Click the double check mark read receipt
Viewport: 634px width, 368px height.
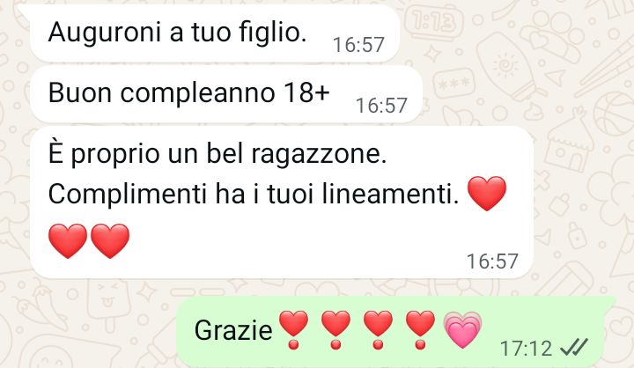[x=574, y=347]
